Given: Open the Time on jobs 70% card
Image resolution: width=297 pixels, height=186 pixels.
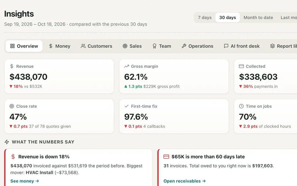Looking at the screenshot, I should [265, 116].
